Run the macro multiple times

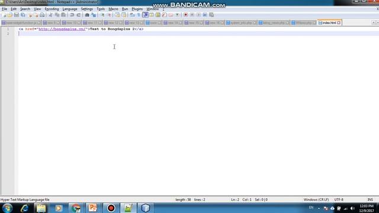205,15
